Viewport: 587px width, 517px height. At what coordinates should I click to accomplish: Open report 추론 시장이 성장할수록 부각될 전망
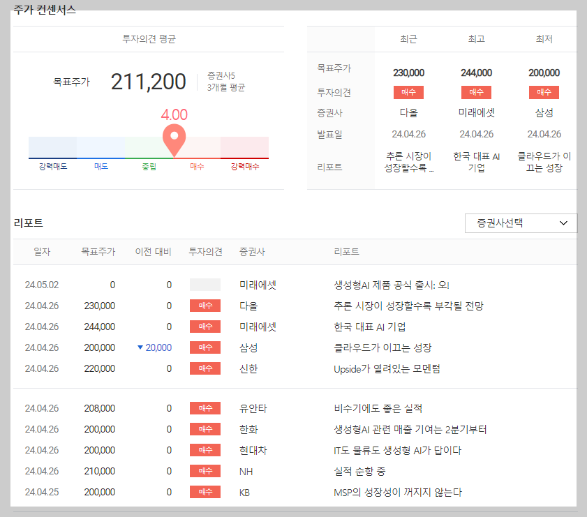coord(408,306)
